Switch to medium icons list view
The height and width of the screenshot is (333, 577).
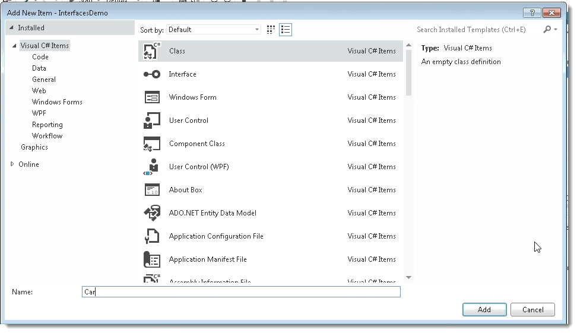[286, 30]
